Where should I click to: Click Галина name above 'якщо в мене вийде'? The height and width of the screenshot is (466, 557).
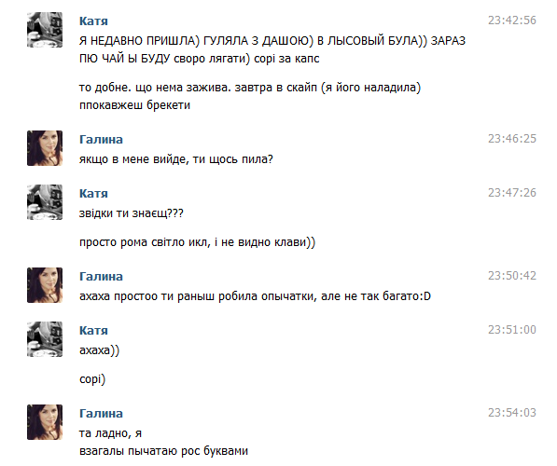click(101, 140)
